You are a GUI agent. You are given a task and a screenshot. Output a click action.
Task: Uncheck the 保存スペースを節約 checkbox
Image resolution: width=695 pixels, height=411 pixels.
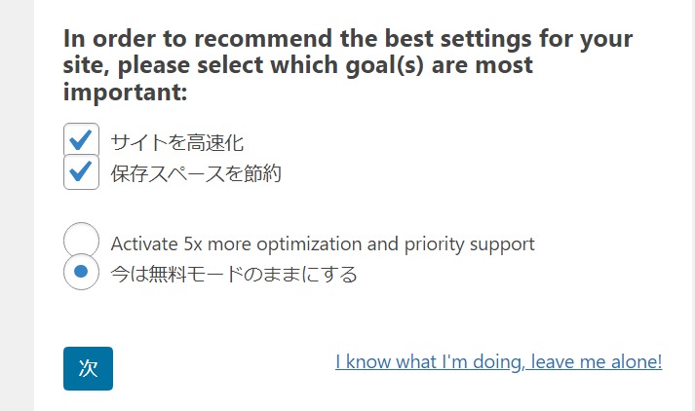82,172
